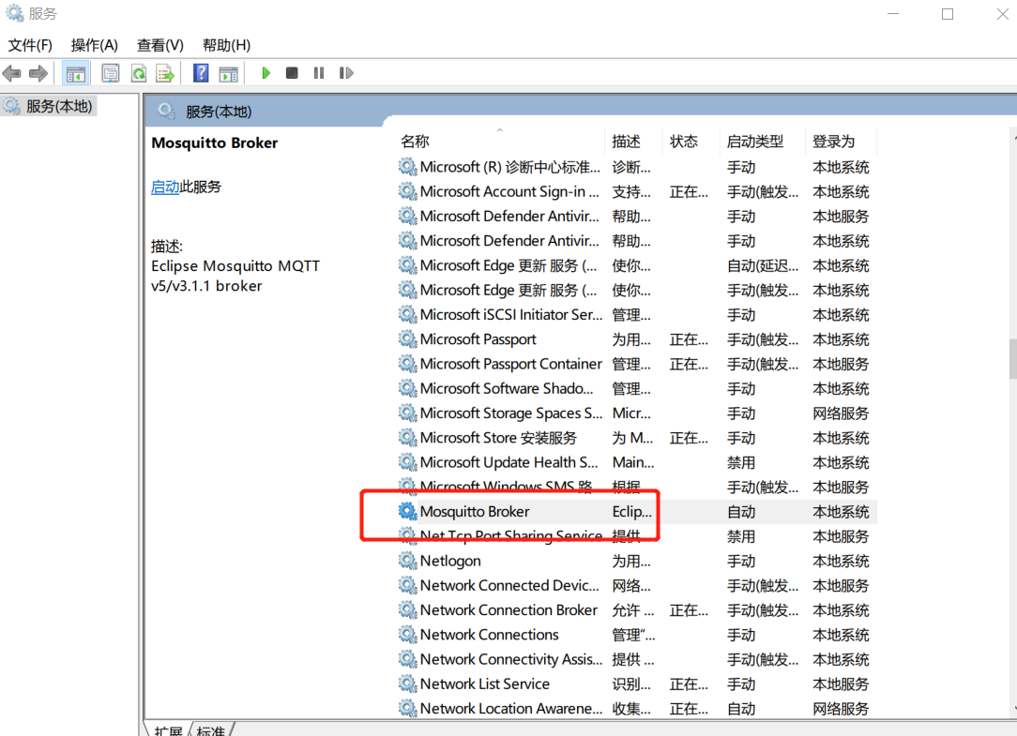The width and height of the screenshot is (1017, 736).
Task: Select Network Connections service name
Action: point(489,635)
